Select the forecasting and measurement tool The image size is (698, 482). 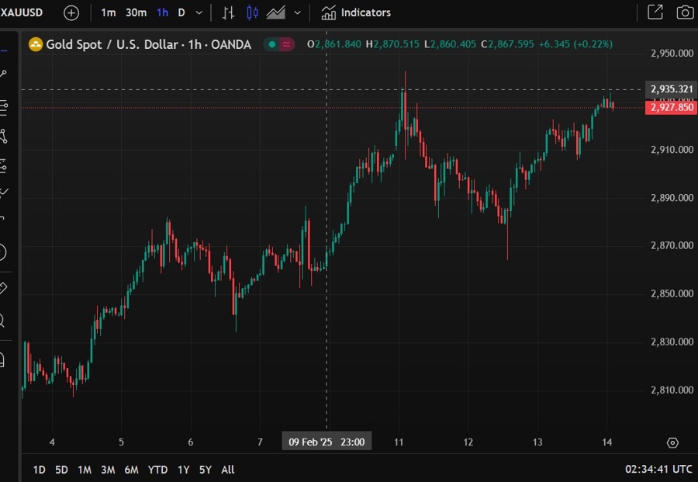point(3,166)
